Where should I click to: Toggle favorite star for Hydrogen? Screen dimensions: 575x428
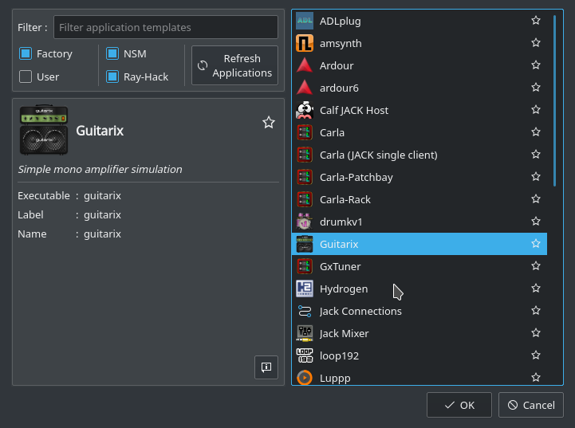(x=536, y=289)
